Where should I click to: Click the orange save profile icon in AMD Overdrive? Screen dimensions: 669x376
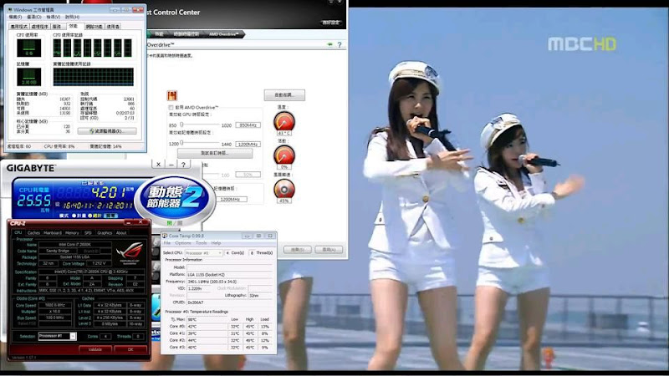point(172,95)
